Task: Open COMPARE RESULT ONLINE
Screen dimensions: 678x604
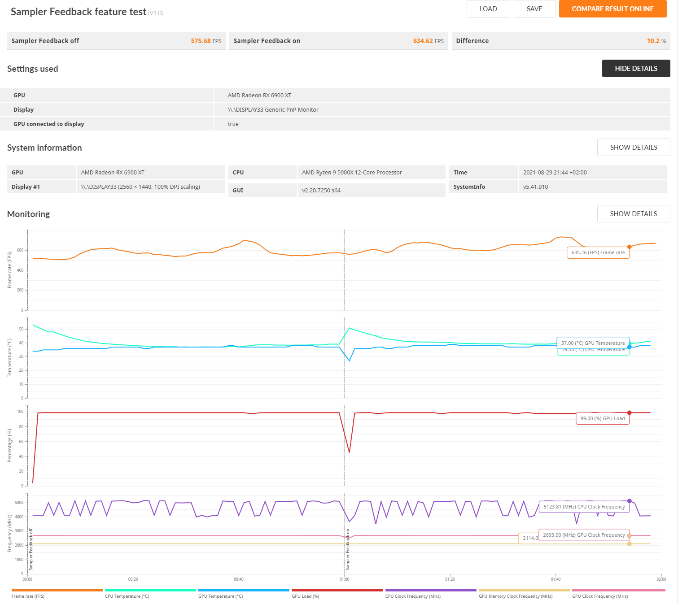Action: [x=612, y=9]
